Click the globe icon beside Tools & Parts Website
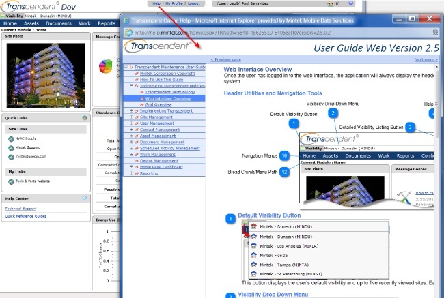 coord(11,181)
